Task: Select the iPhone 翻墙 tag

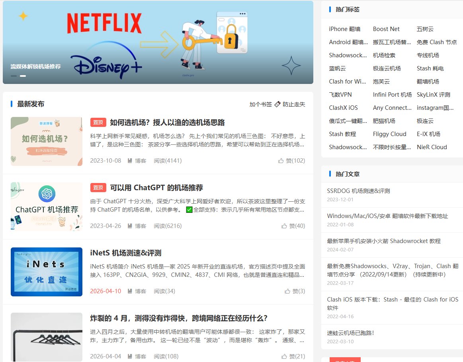Action: 345,29
